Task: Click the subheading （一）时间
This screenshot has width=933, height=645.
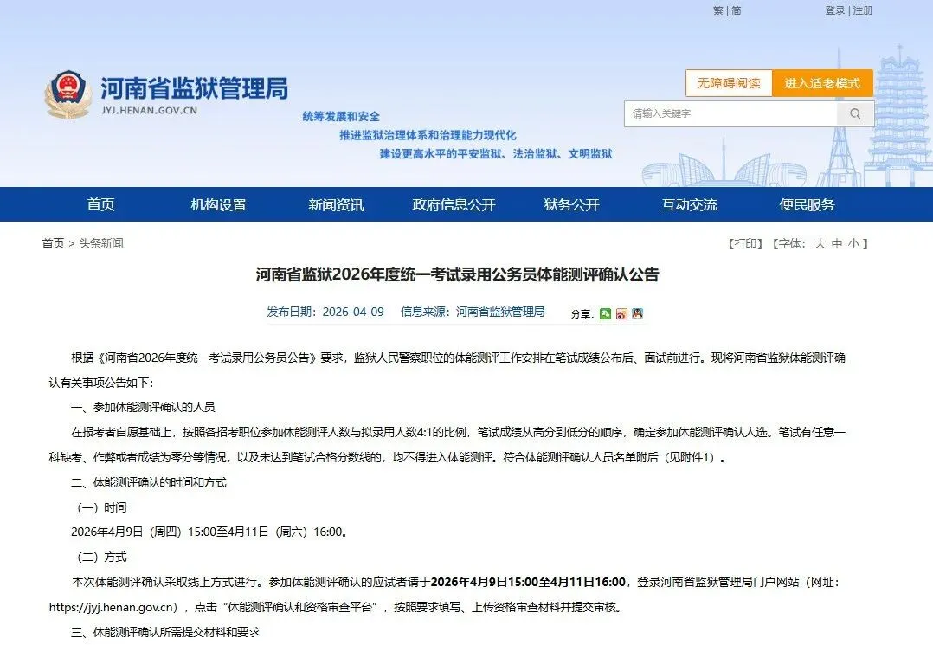Action: pos(100,507)
